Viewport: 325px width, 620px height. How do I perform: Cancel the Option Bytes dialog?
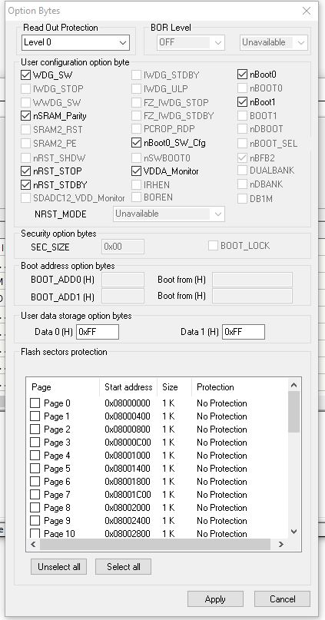tap(282, 599)
